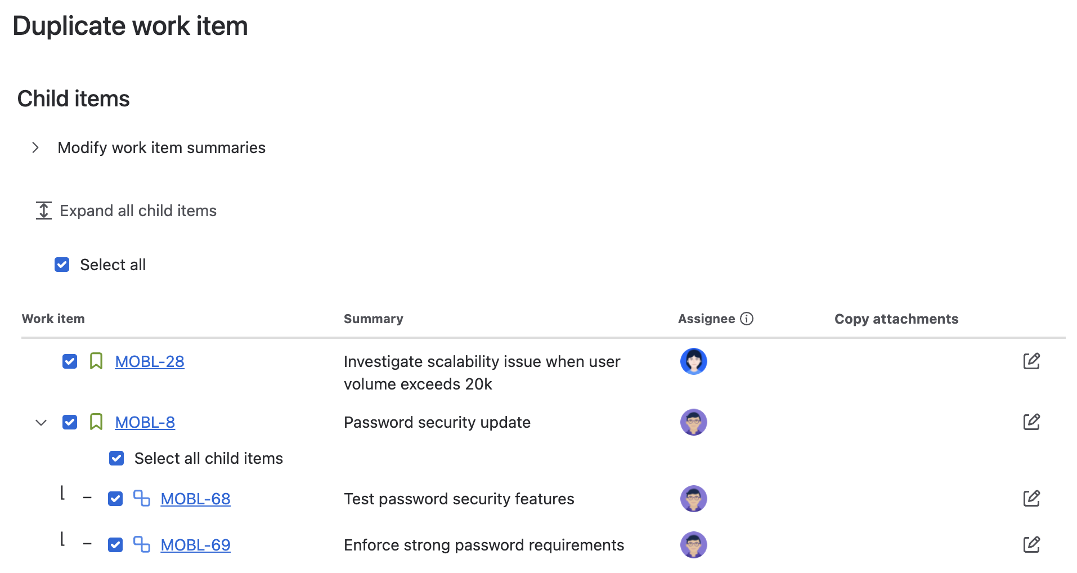Click the assignee avatar for MOBL-69

click(693, 545)
